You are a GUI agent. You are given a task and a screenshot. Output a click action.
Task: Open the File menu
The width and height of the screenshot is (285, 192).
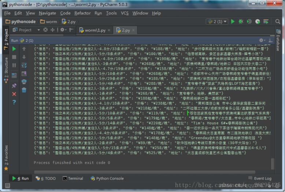pos(7,13)
